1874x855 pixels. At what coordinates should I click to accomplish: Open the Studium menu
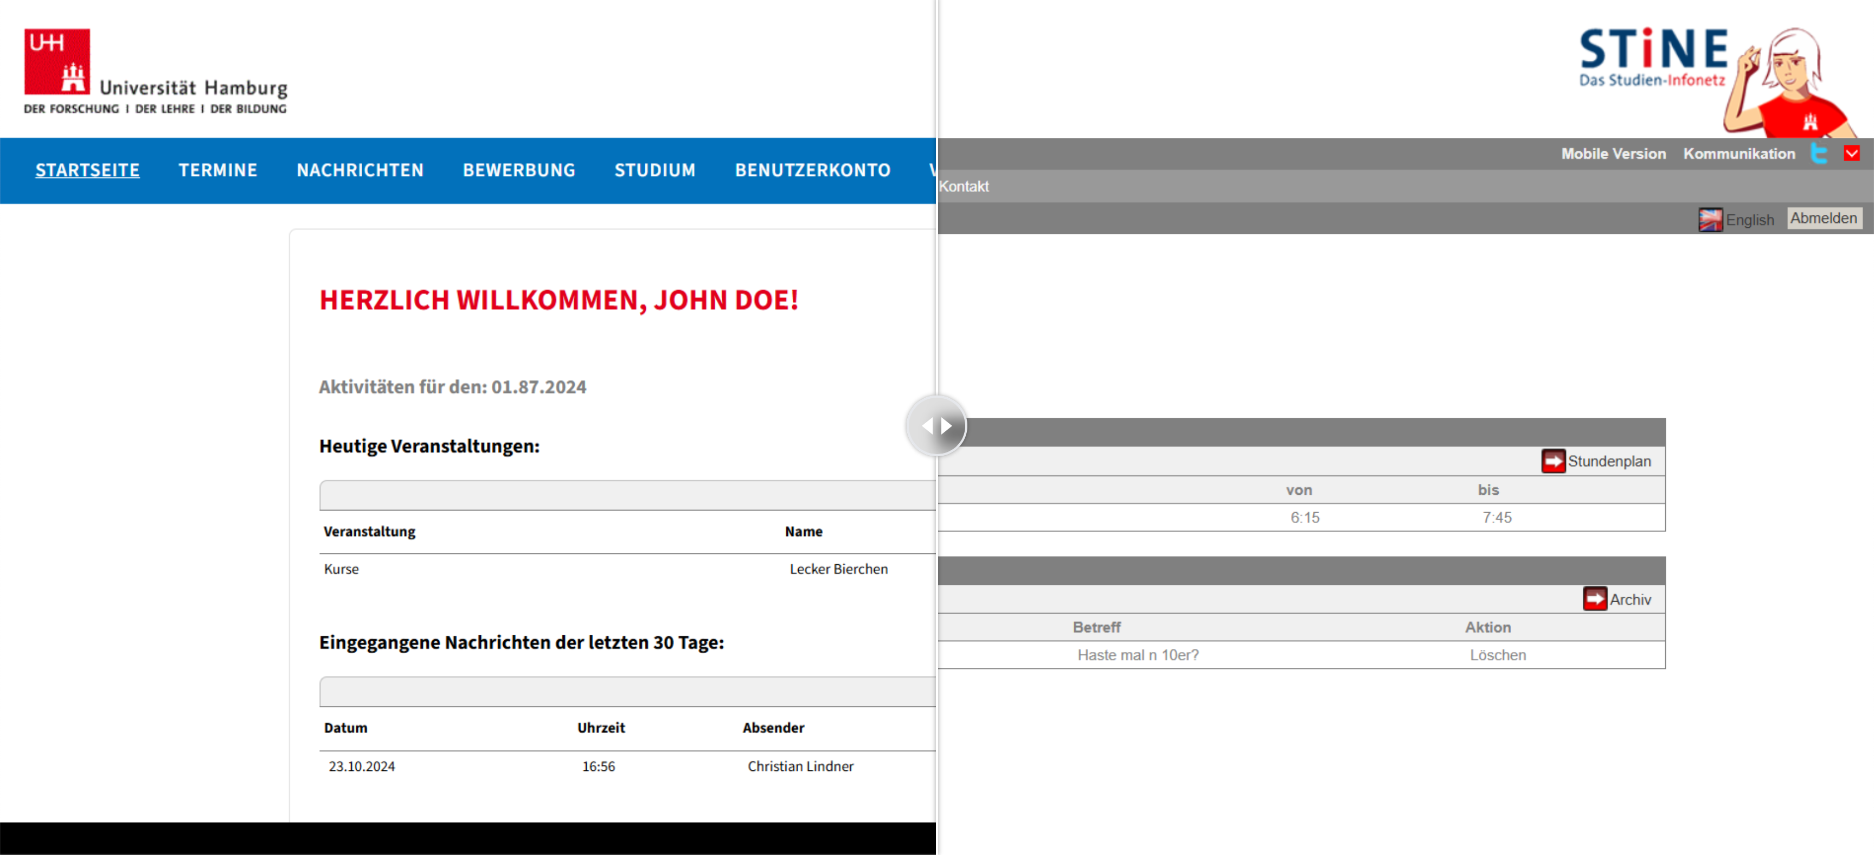(x=654, y=170)
